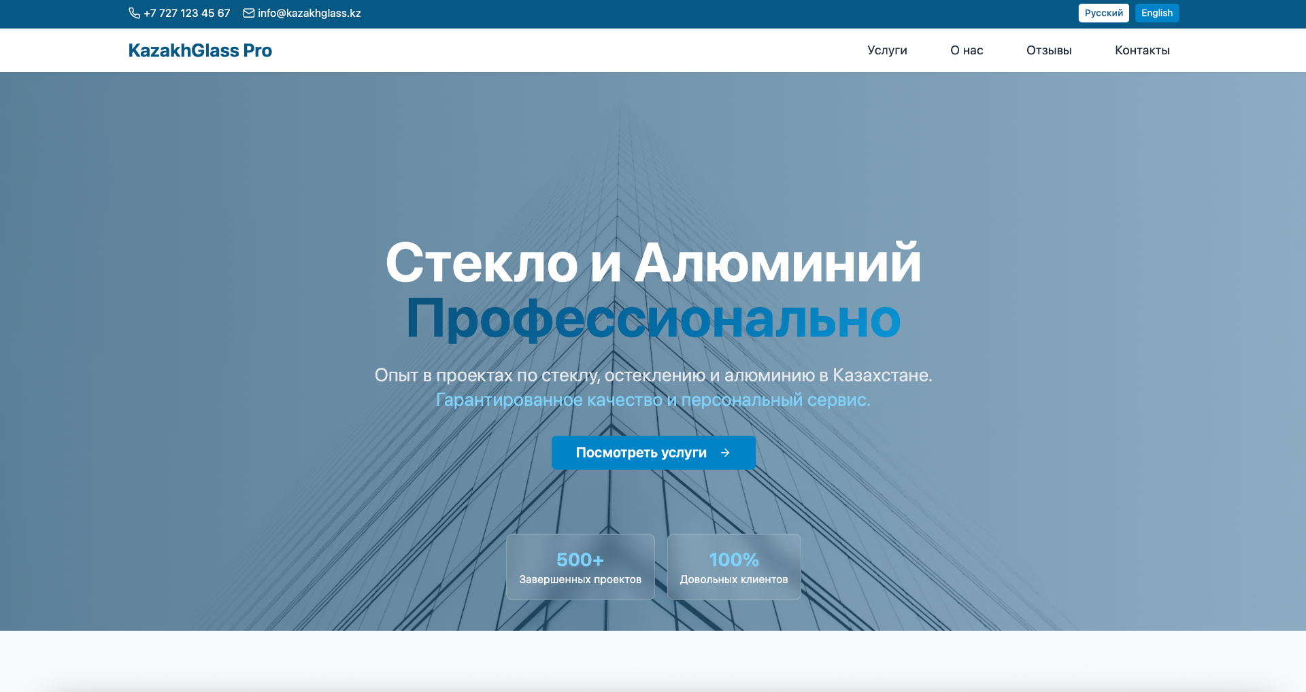This screenshot has height=692, width=1306.
Task: Click the 500+ Завершенных проектов card
Action: tap(580, 567)
